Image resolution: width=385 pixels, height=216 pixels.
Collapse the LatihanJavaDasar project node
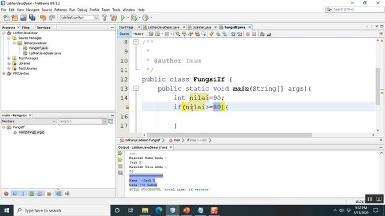point(4,33)
